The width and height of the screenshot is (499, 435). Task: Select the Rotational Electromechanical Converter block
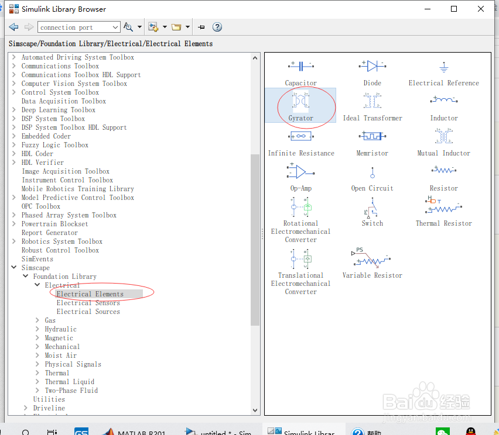[x=300, y=220]
